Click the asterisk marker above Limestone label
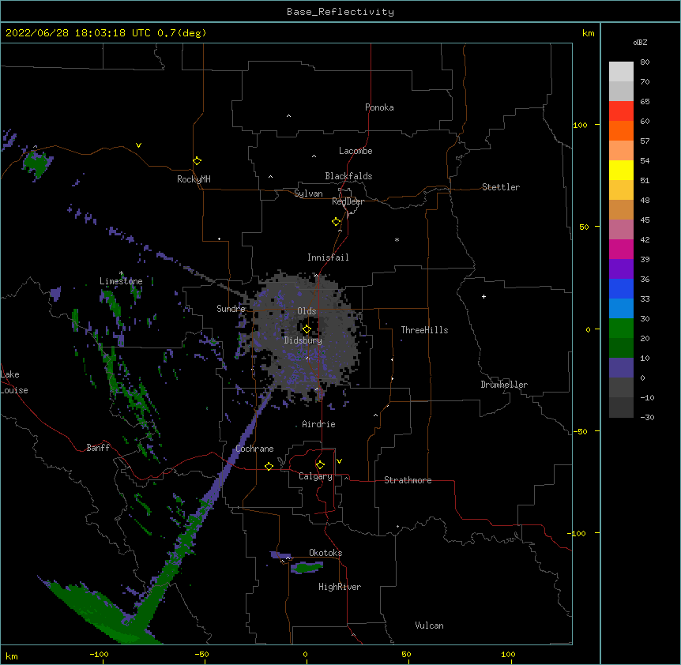Image resolution: width=681 pixels, height=665 pixels. [121, 273]
